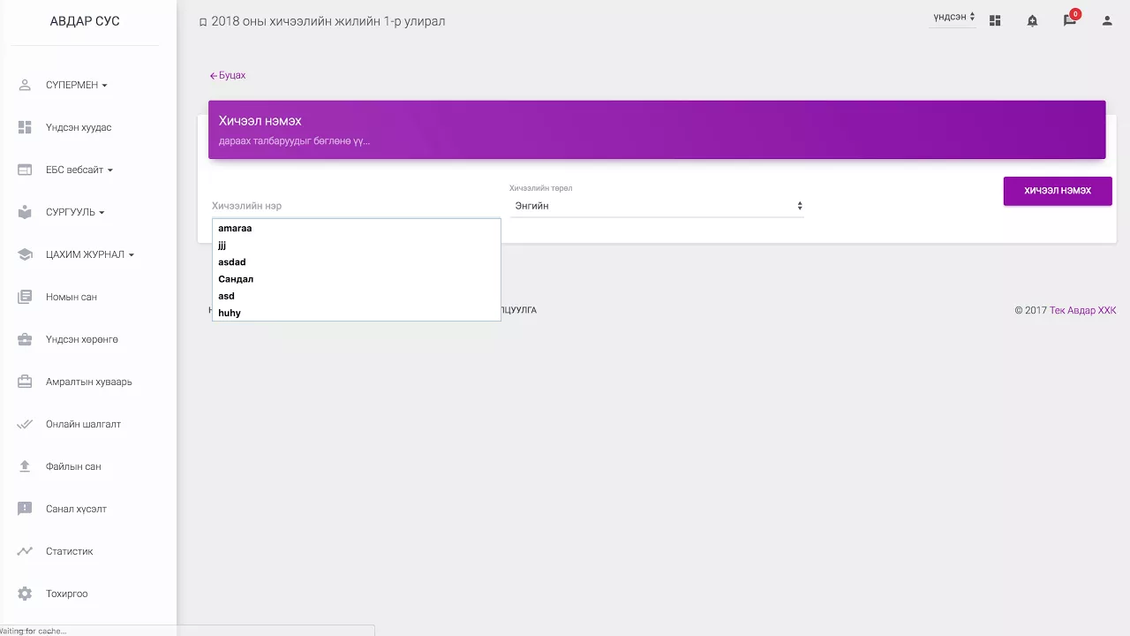The height and width of the screenshot is (636, 1130).
Task: Click the ХИЧЭЭЛ НЭМЭХ button
Action: pyautogui.click(x=1058, y=191)
